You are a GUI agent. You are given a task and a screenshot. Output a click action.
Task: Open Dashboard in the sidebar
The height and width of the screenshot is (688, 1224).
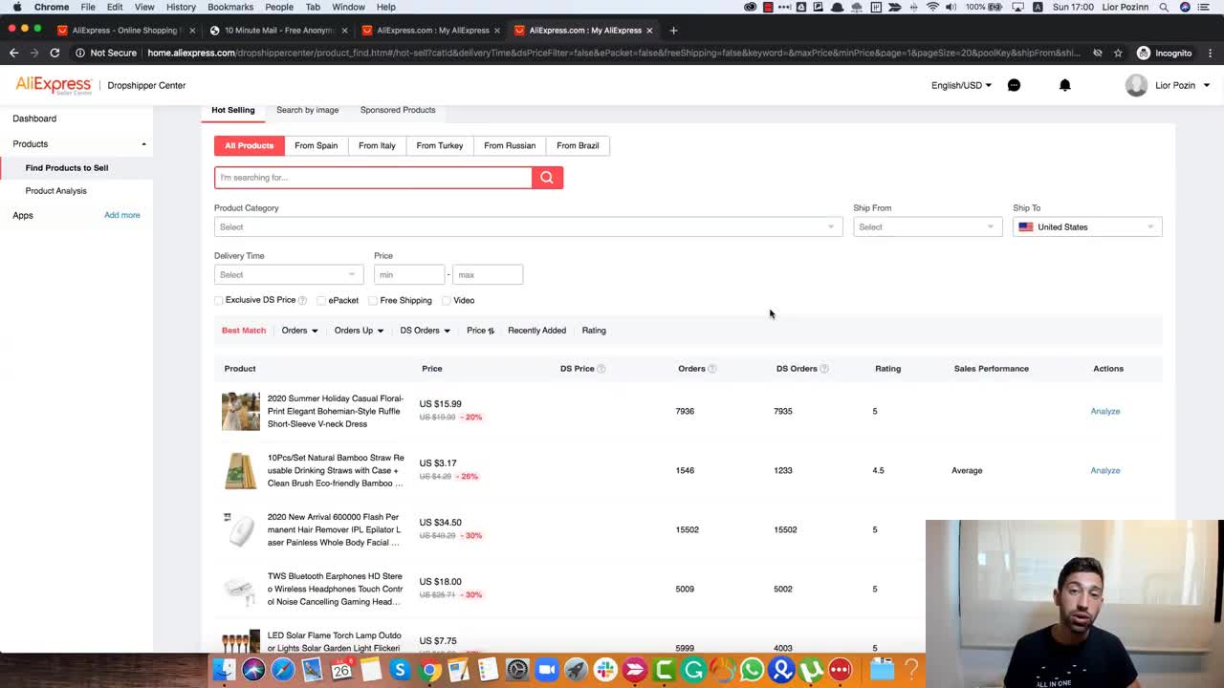[34, 118]
